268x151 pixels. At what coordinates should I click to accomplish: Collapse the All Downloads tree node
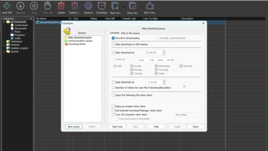coord(4,22)
